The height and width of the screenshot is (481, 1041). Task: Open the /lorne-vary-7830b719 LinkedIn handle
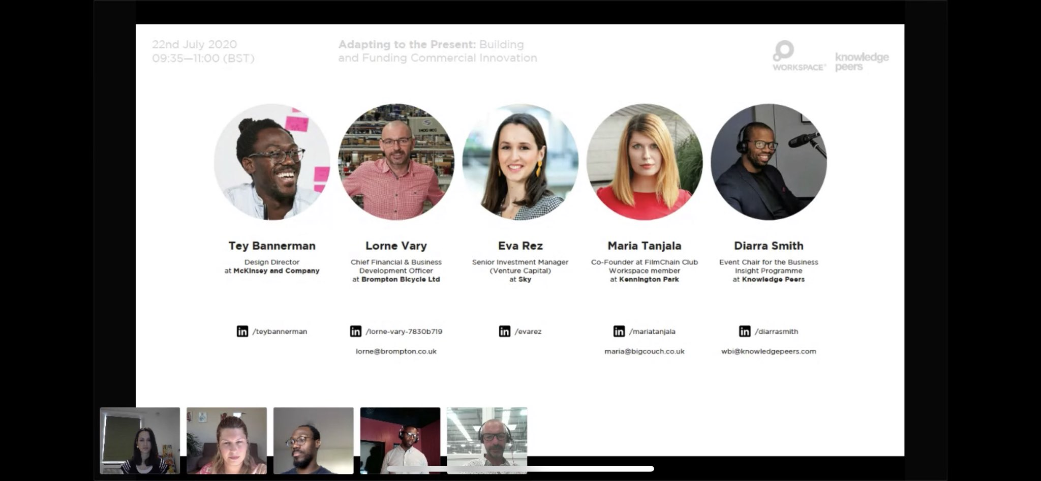click(404, 332)
